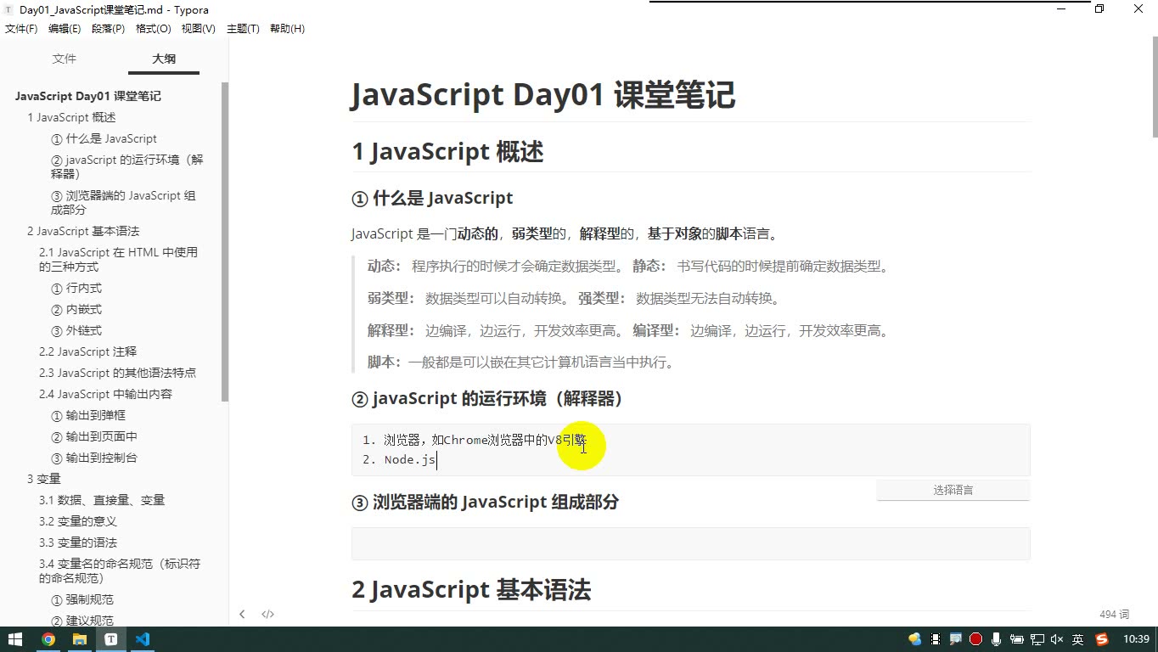Viewport: 1158px width, 652px height.
Task: Open the 主题(T) menu
Action: [x=243, y=29]
